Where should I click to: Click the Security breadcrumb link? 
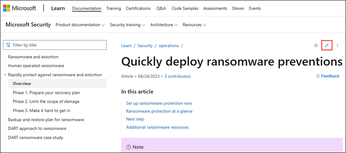(145, 46)
